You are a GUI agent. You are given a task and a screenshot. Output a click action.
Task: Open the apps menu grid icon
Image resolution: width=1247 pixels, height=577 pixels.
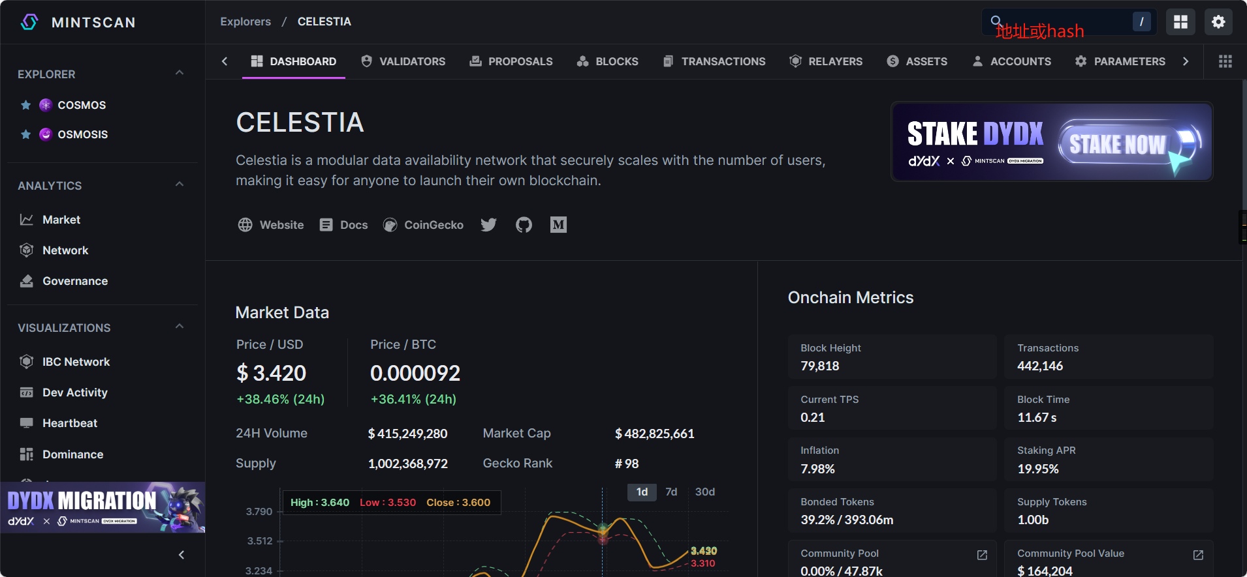pyautogui.click(x=1225, y=61)
